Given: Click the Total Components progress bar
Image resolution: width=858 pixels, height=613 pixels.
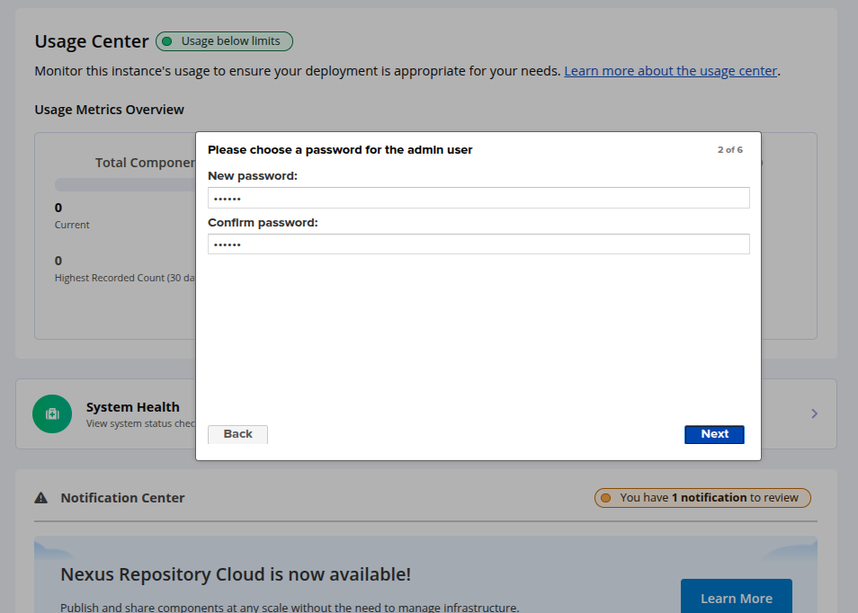Looking at the screenshot, I should coord(124,185).
